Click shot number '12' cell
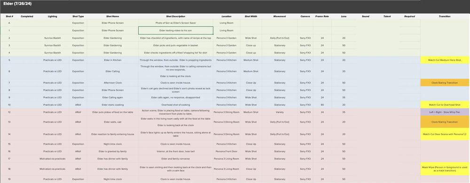 pos(9,113)
